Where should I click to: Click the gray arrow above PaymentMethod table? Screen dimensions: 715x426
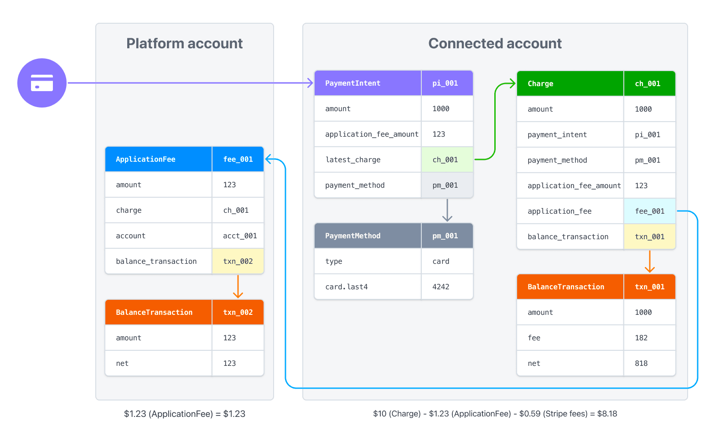click(x=447, y=211)
